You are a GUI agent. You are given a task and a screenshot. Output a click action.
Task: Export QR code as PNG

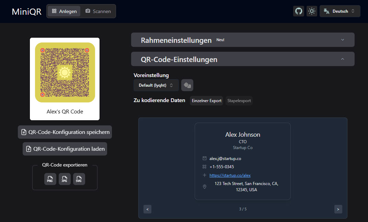pos(50,179)
